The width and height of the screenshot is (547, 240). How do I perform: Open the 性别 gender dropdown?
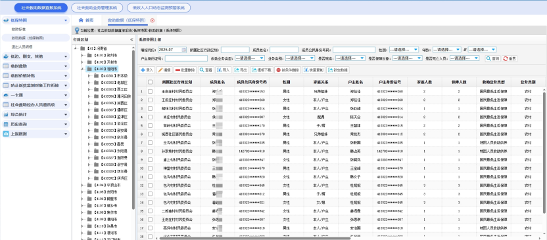pos(404,50)
